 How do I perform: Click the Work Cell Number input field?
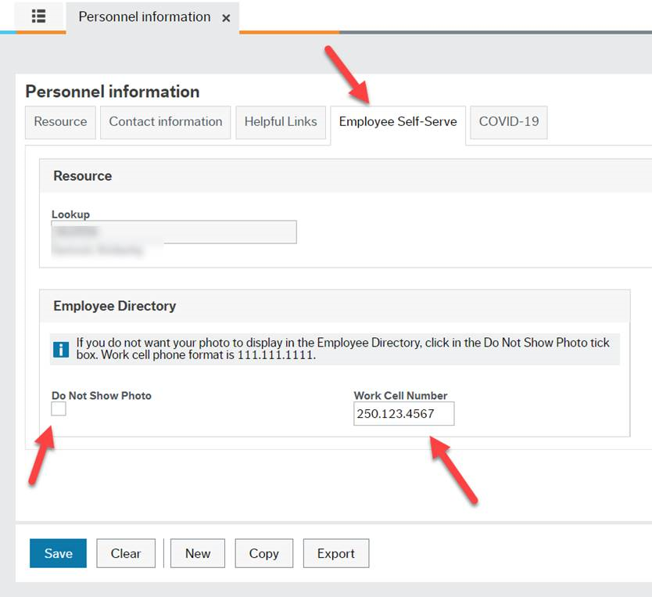pyautogui.click(x=403, y=413)
